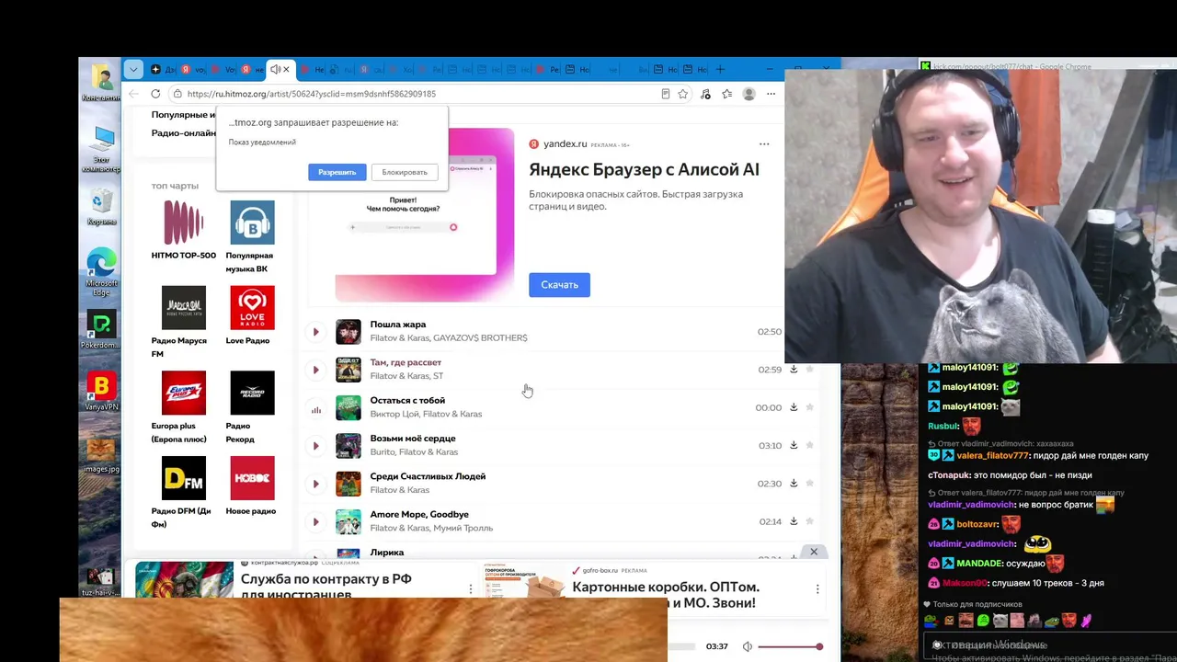The image size is (1177, 662).
Task: Add this page to favorites star icon
Action: (683, 94)
